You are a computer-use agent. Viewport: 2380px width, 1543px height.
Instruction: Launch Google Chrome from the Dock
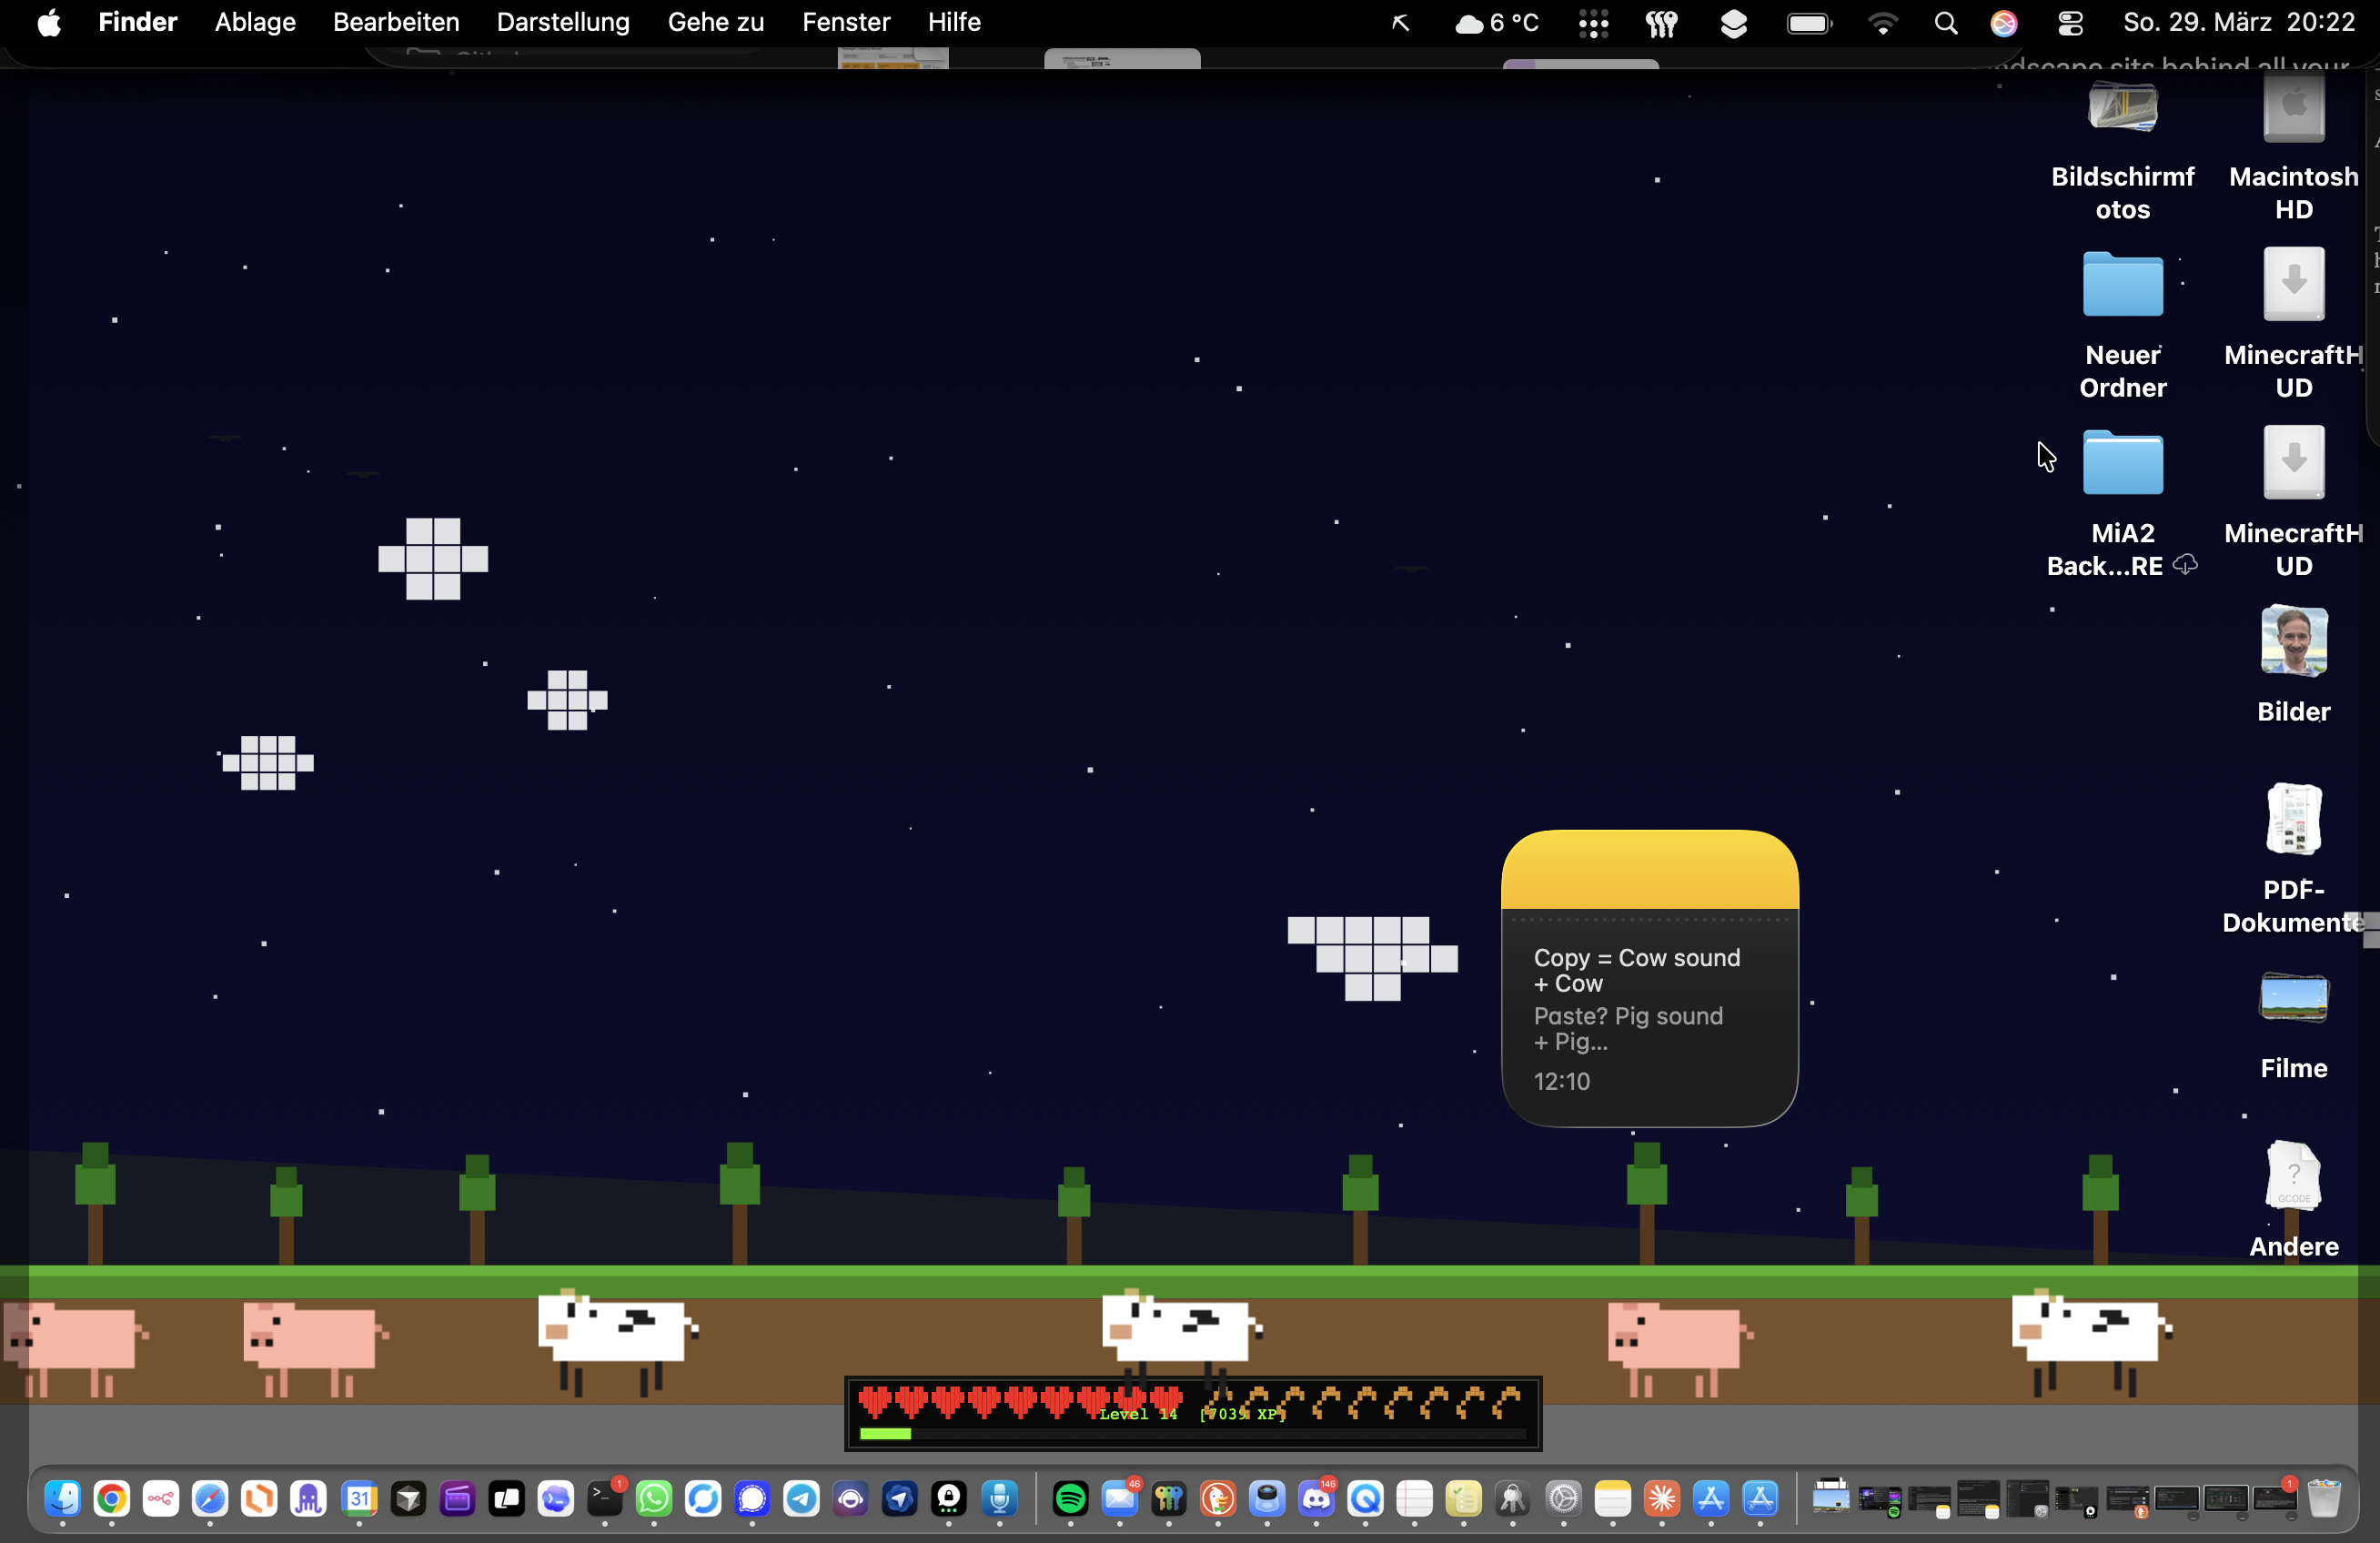[x=111, y=1498]
